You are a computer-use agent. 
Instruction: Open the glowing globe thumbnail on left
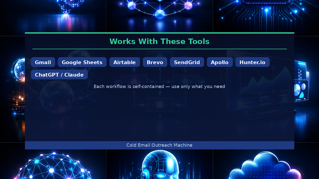point(12,89)
